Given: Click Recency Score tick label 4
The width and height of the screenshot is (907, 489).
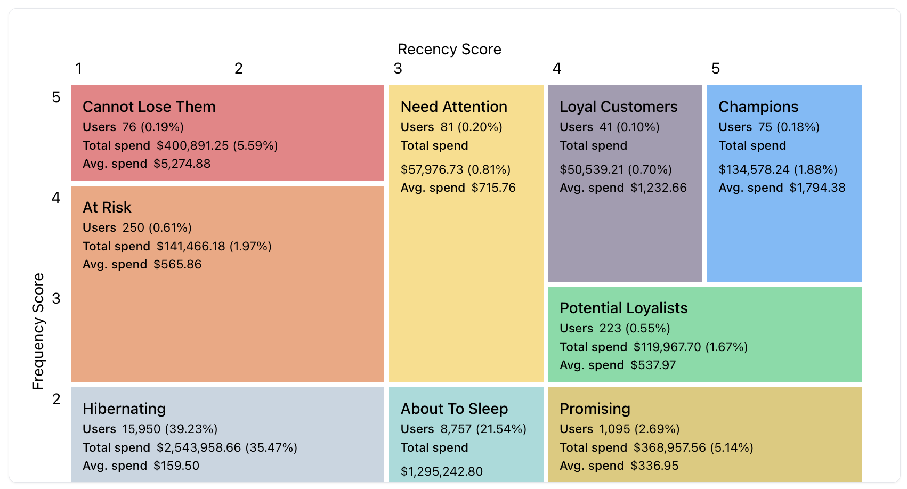Looking at the screenshot, I should coord(557,69).
